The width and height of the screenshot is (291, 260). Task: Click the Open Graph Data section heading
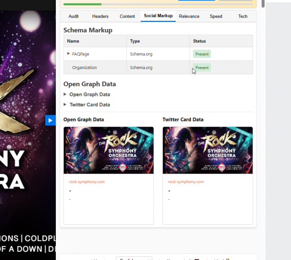(x=90, y=84)
